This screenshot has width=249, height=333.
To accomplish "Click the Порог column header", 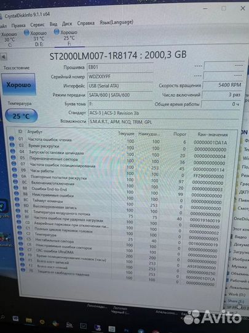I will pyautogui.click(x=180, y=134).
